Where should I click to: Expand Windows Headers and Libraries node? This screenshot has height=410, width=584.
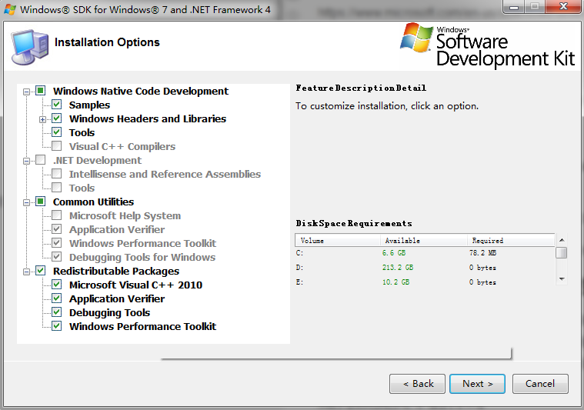(43, 119)
